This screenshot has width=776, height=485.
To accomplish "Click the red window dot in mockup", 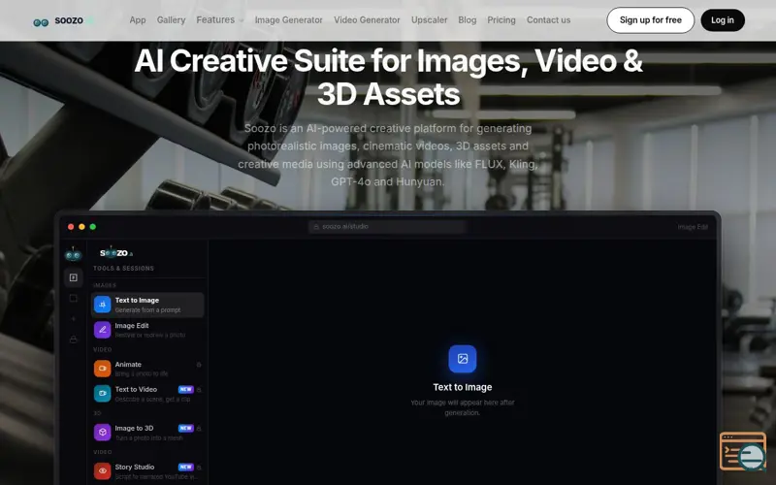I will (71, 227).
